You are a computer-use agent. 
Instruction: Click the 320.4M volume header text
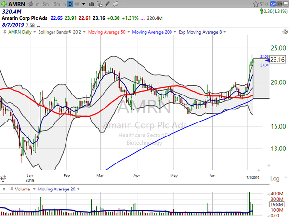click(12, 12)
